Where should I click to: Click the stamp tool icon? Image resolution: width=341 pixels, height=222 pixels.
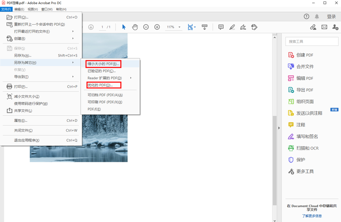click(254, 27)
